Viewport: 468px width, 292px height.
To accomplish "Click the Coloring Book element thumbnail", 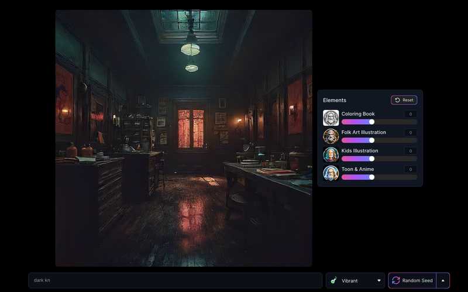I will [331, 118].
